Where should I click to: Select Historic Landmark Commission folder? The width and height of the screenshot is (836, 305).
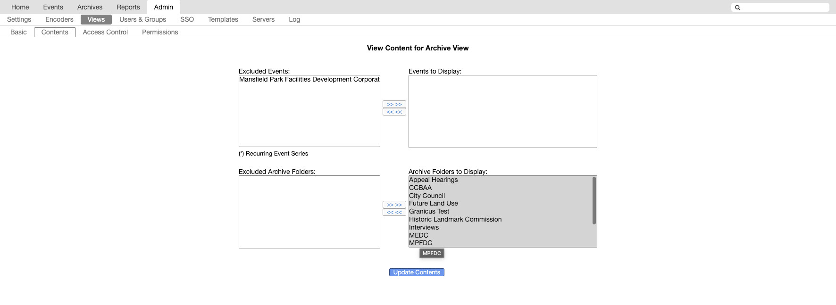pyautogui.click(x=500, y=219)
